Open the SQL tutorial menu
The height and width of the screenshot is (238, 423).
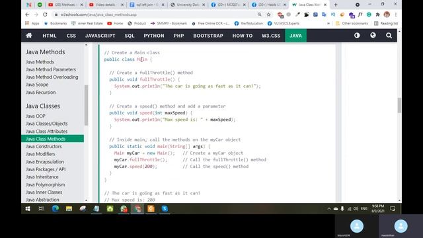click(x=130, y=36)
